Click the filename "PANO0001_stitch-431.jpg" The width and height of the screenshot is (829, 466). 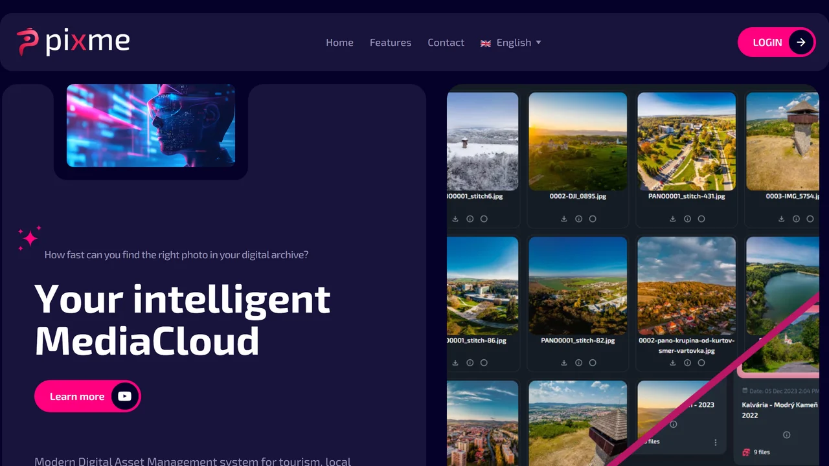click(687, 196)
